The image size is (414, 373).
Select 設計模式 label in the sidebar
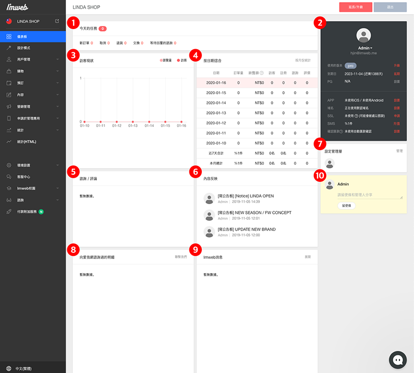pyautogui.click(x=24, y=48)
